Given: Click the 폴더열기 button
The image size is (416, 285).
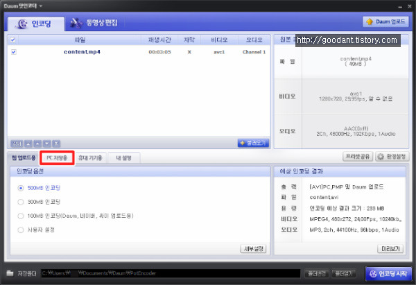Looking at the screenshot, I should (344, 273).
